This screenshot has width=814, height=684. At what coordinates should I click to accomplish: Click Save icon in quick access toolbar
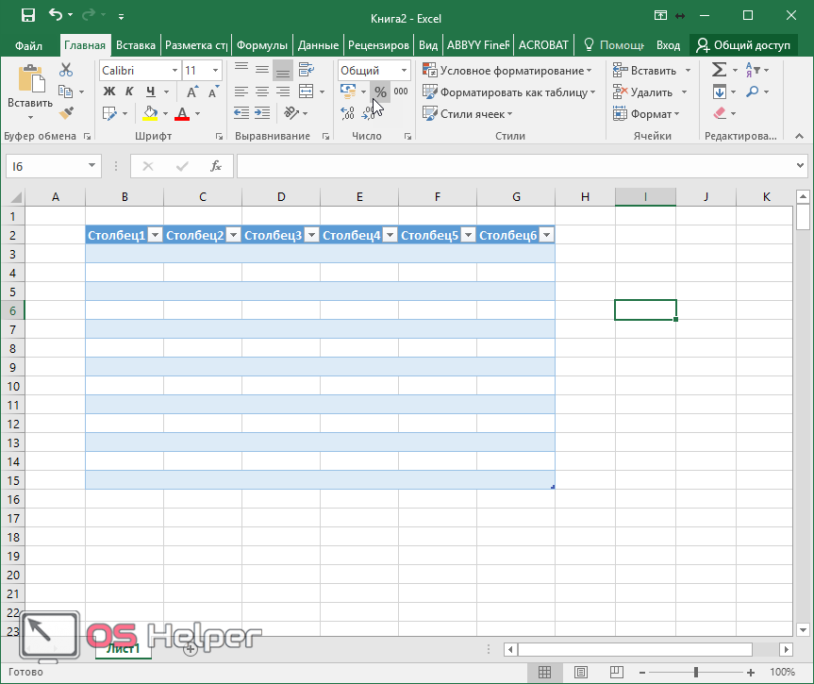28,16
